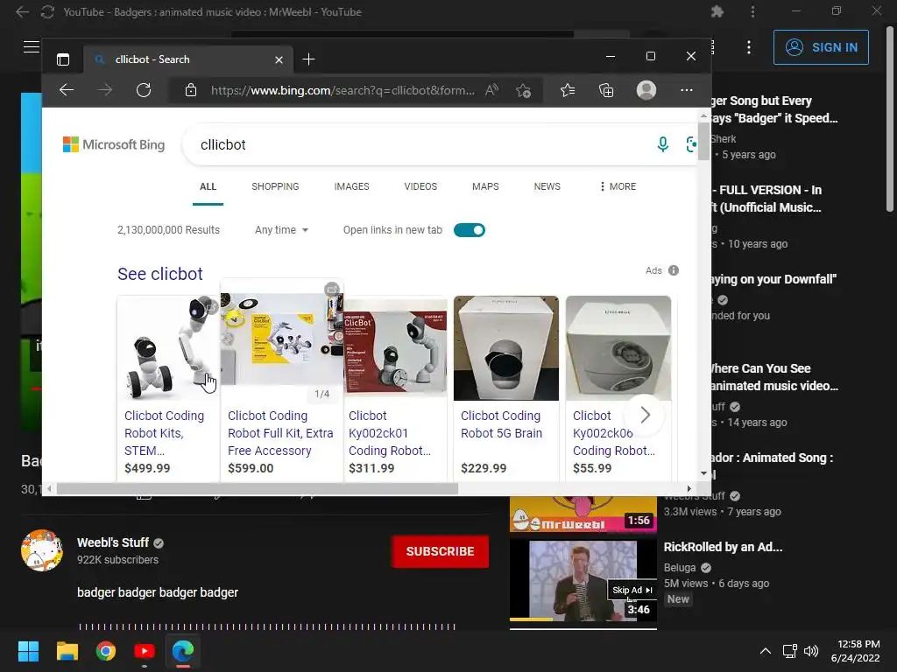Select the ALL search tab
The image size is (897, 672).
(x=208, y=187)
